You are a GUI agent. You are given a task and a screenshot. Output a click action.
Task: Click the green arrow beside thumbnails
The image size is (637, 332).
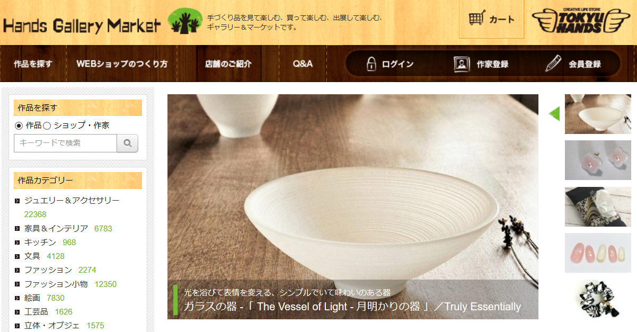[x=554, y=113]
